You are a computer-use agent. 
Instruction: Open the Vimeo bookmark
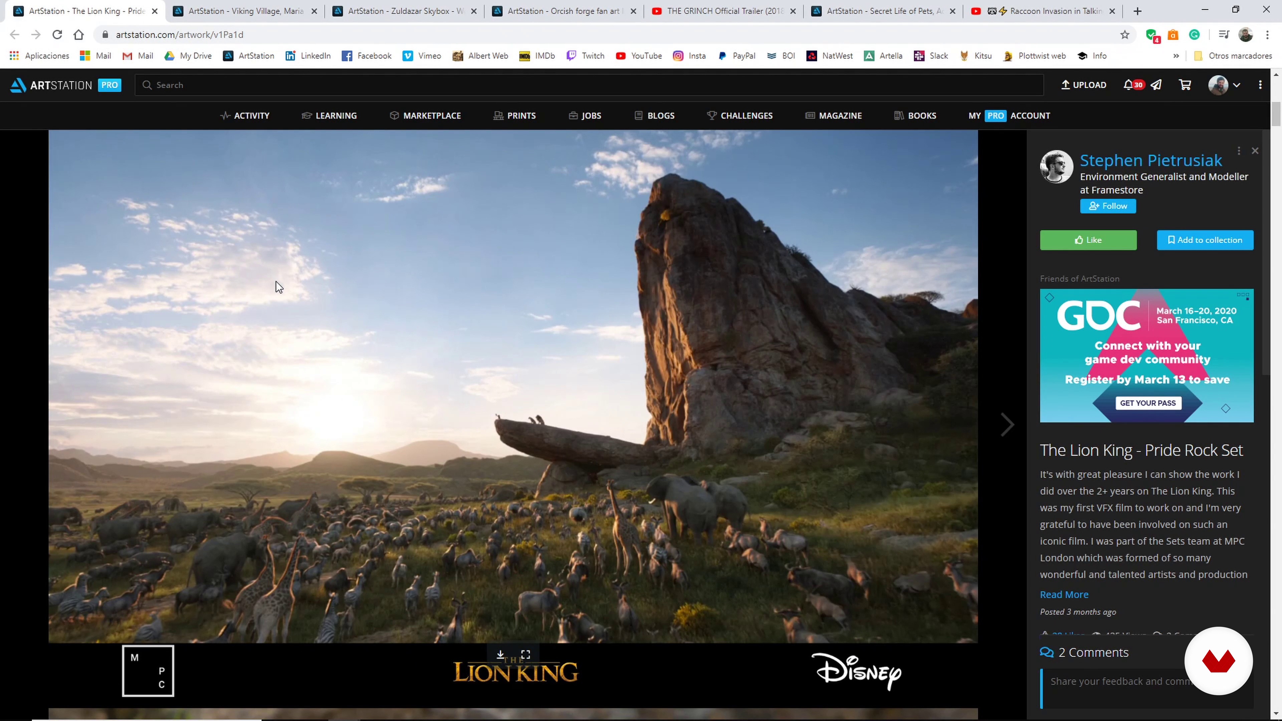[422, 56]
